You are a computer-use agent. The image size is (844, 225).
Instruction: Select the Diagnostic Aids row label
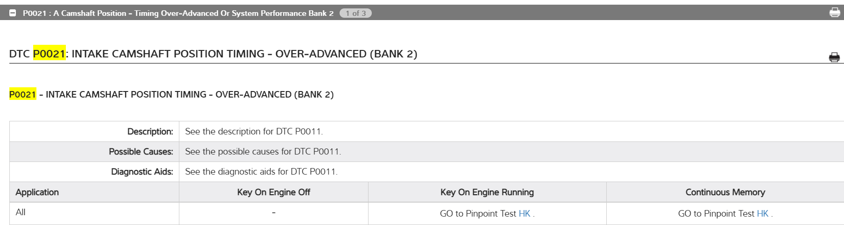142,172
